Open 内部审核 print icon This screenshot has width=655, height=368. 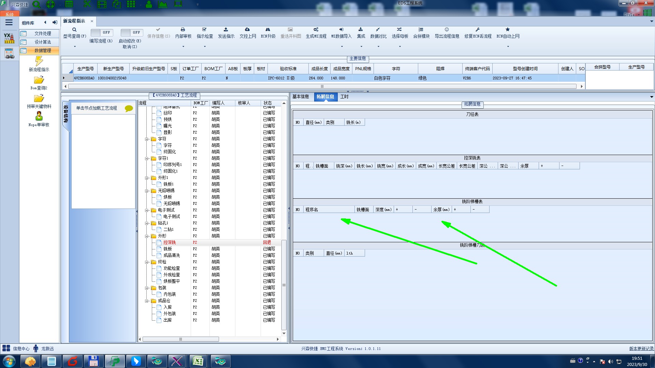[183, 30]
